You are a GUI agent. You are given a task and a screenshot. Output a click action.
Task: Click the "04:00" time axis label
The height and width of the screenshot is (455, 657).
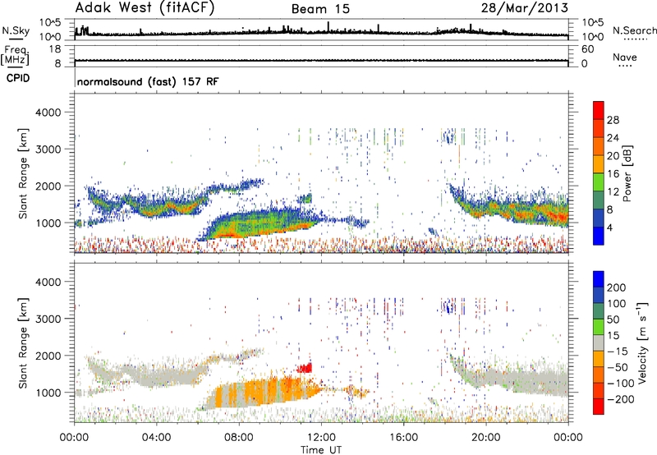(156, 438)
